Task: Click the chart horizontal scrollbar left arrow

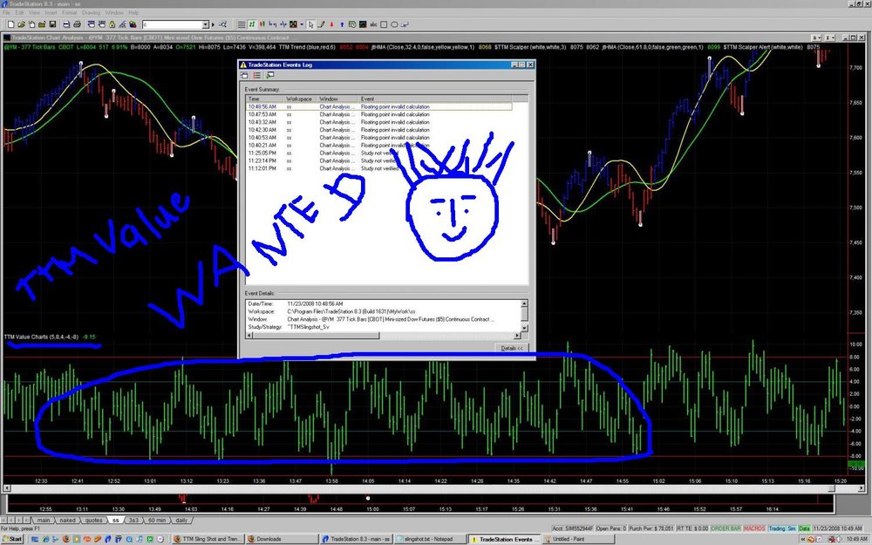Action: (x=7, y=488)
